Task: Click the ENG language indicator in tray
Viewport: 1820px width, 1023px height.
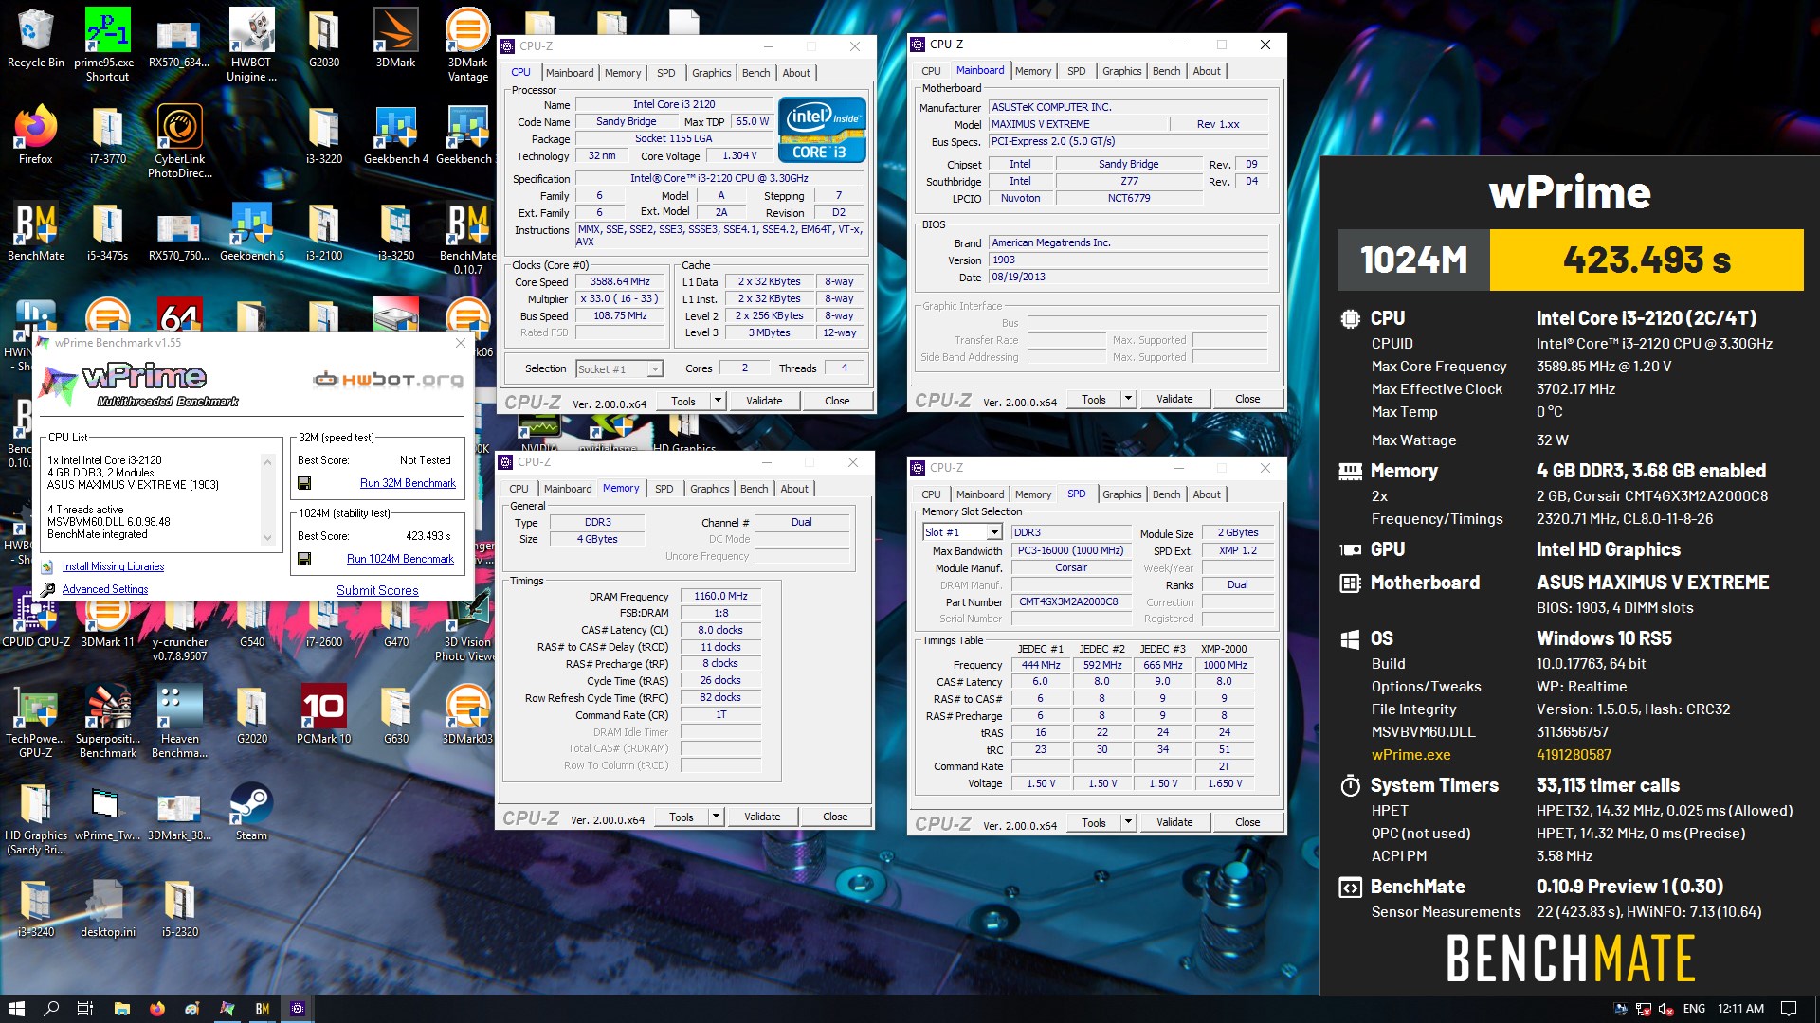Action: [1694, 1009]
